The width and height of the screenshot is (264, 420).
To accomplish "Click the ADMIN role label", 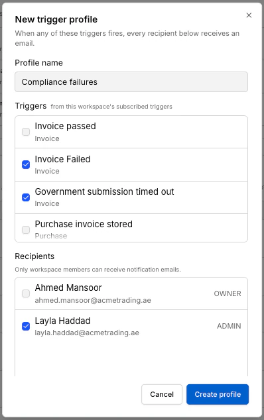I will pyautogui.click(x=229, y=326).
